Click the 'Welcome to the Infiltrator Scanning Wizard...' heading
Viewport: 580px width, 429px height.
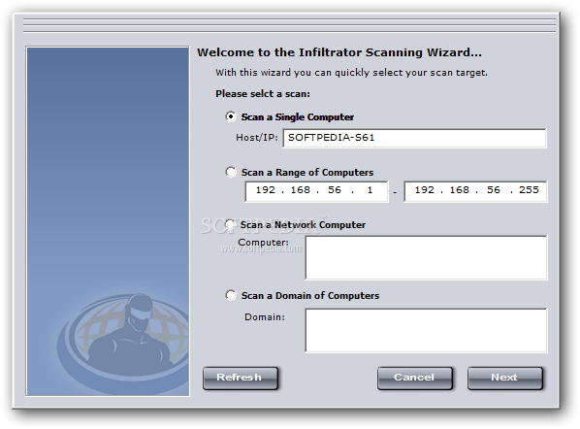tap(339, 52)
